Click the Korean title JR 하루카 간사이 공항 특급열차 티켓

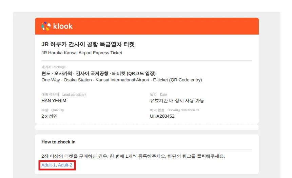[88, 44]
